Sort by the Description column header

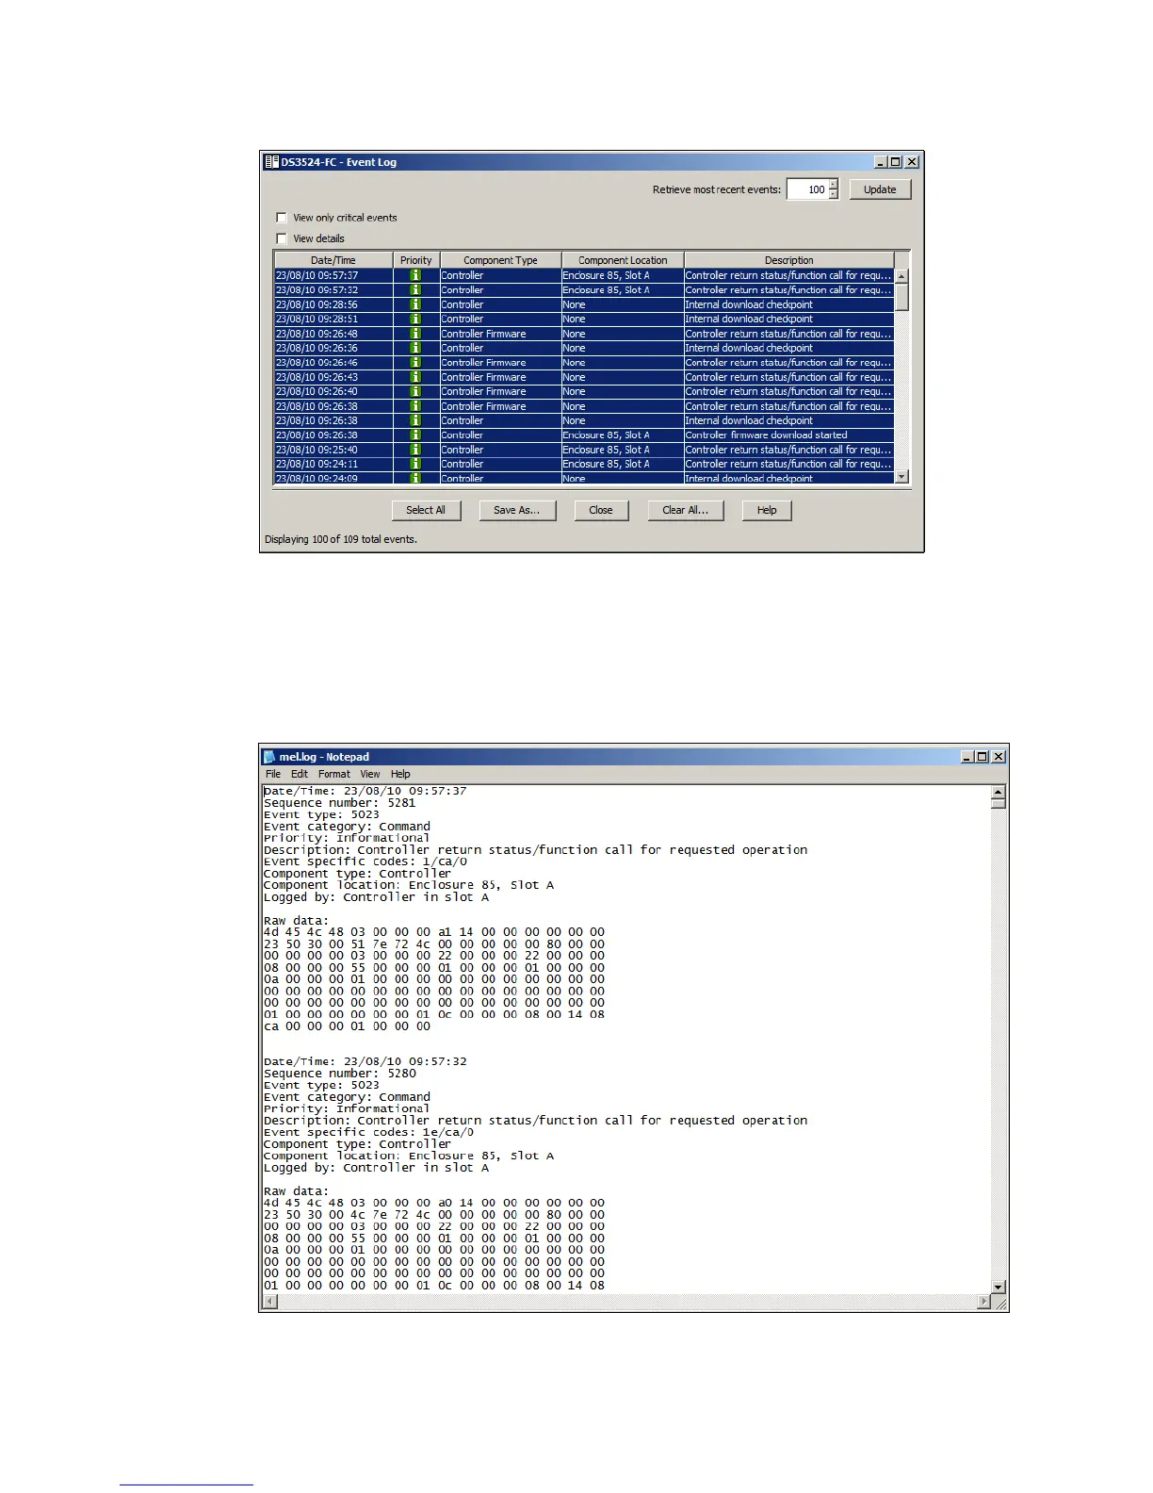pyautogui.click(x=789, y=260)
